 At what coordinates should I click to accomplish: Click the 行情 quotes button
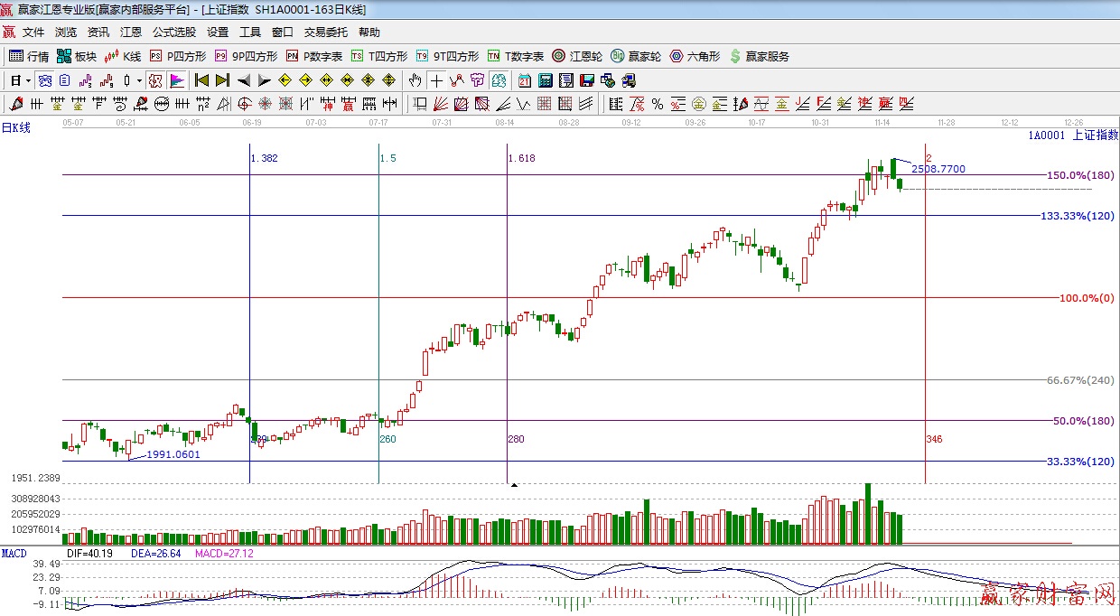(x=29, y=56)
